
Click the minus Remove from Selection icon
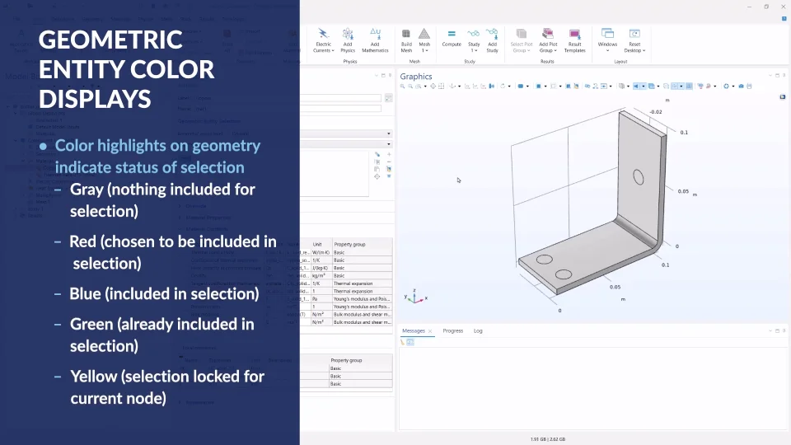pos(389,162)
